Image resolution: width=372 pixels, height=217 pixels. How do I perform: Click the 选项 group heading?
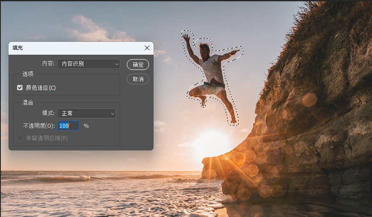tap(28, 74)
